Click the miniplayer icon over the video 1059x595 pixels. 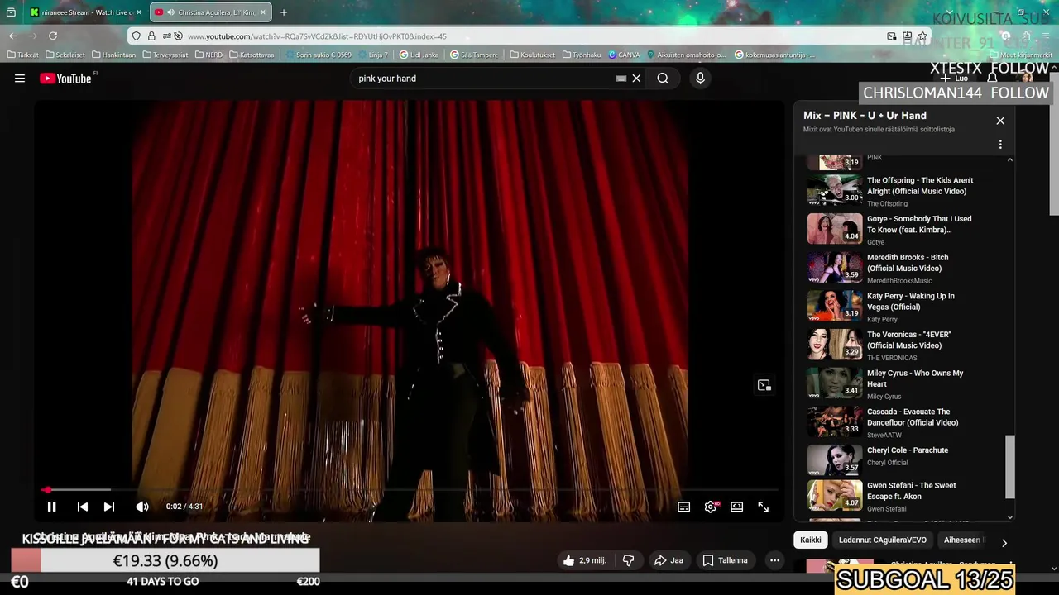(x=764, y=385)
